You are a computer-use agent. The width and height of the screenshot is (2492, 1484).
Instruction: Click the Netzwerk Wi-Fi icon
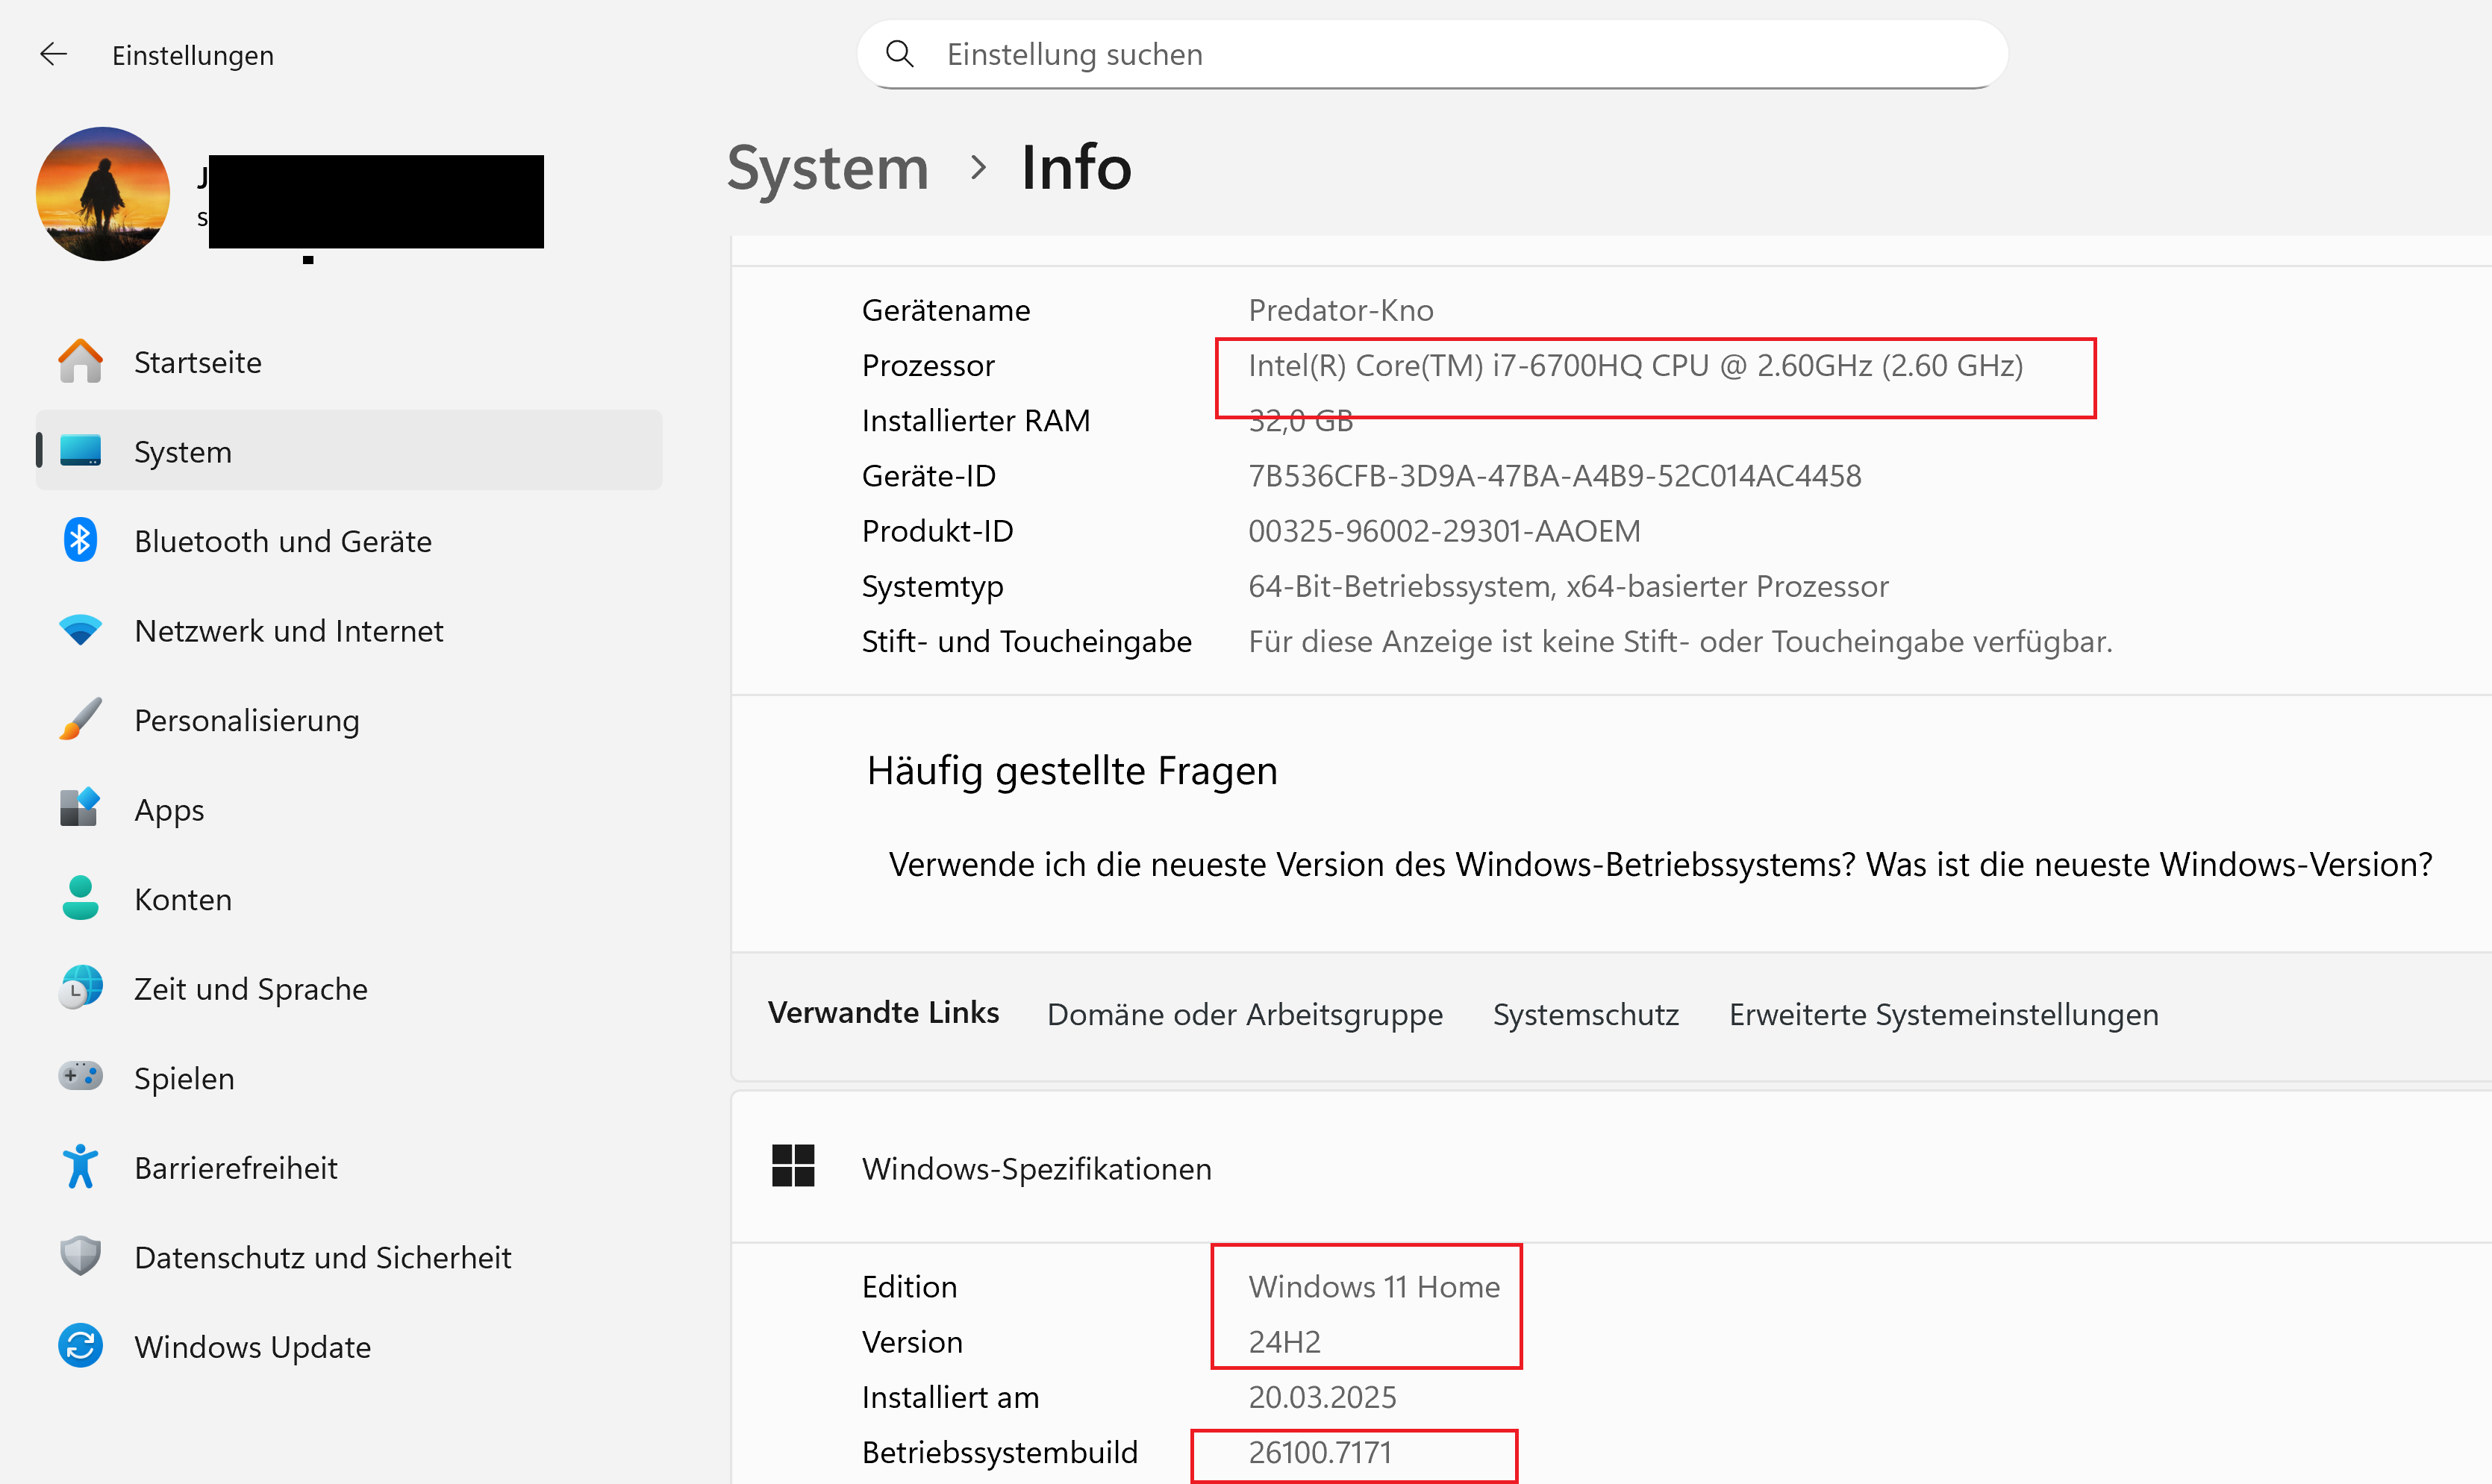(80, 631)
